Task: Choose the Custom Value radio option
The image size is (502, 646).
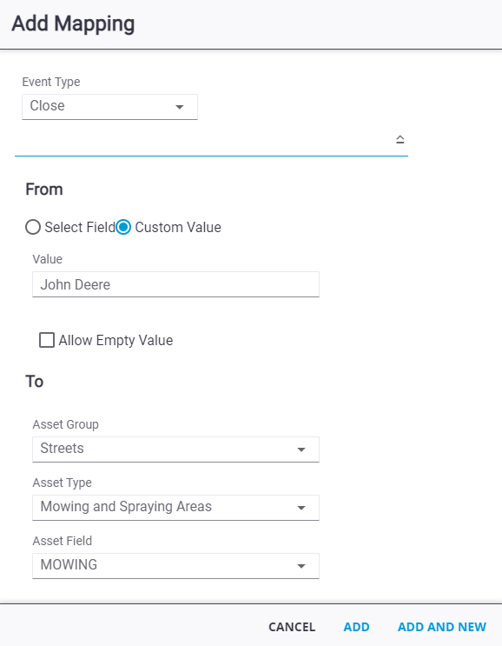Action: click(x=123, y=227)
